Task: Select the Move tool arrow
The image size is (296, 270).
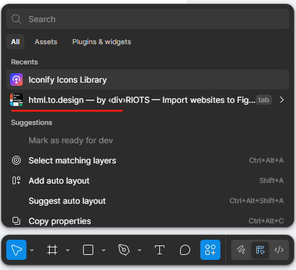Action: pyautogui.click(x=16, y=250)
